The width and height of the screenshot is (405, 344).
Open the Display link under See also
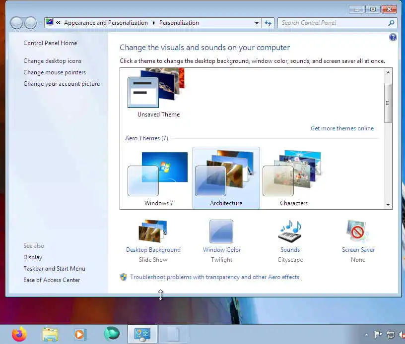pos(33,257)
